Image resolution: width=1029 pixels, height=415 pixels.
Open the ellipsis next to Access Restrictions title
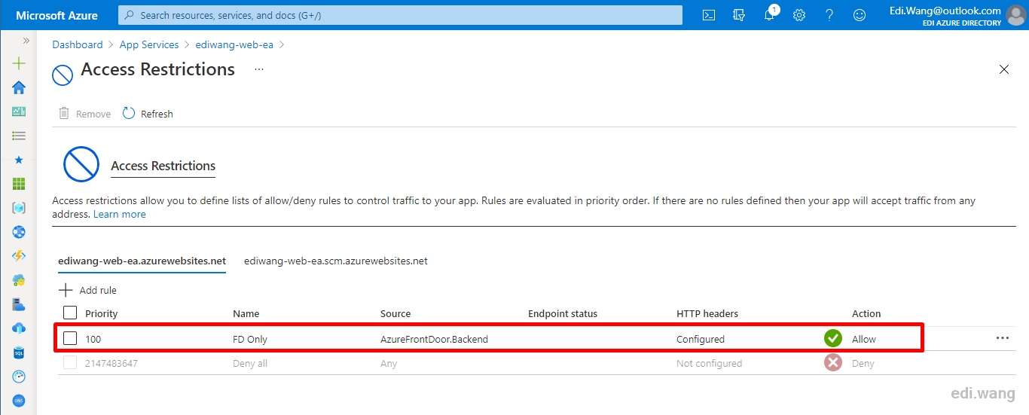pos(259,69)
